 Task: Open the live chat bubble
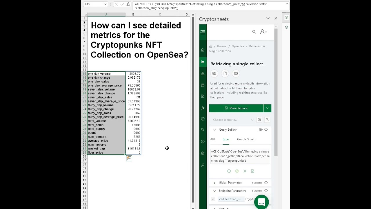[x=261, y=202]
